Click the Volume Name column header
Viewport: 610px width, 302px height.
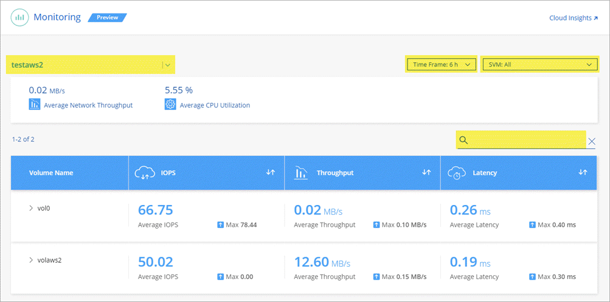coord(51,173)
